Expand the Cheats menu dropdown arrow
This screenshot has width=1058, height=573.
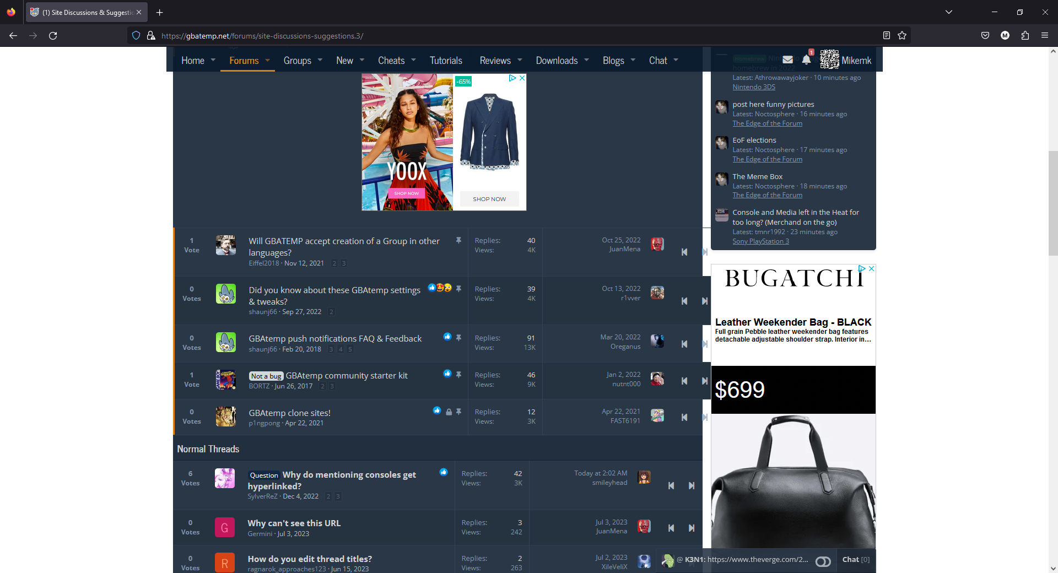(x=413, y=60)
